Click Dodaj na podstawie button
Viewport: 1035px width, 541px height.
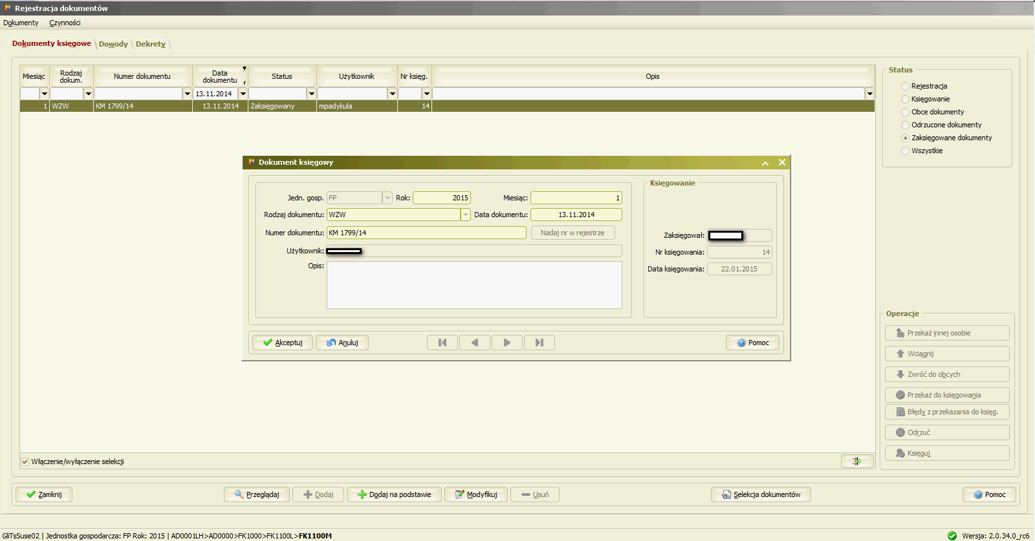coord(394,494)
